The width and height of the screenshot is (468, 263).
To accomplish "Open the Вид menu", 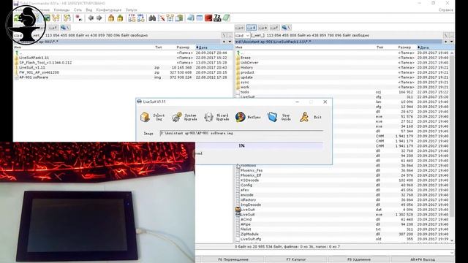I will pos(89,9).
